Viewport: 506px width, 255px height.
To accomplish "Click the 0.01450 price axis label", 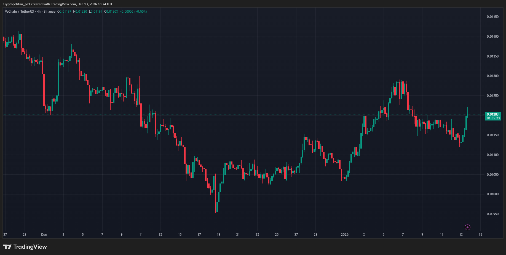I will (493, 17).
